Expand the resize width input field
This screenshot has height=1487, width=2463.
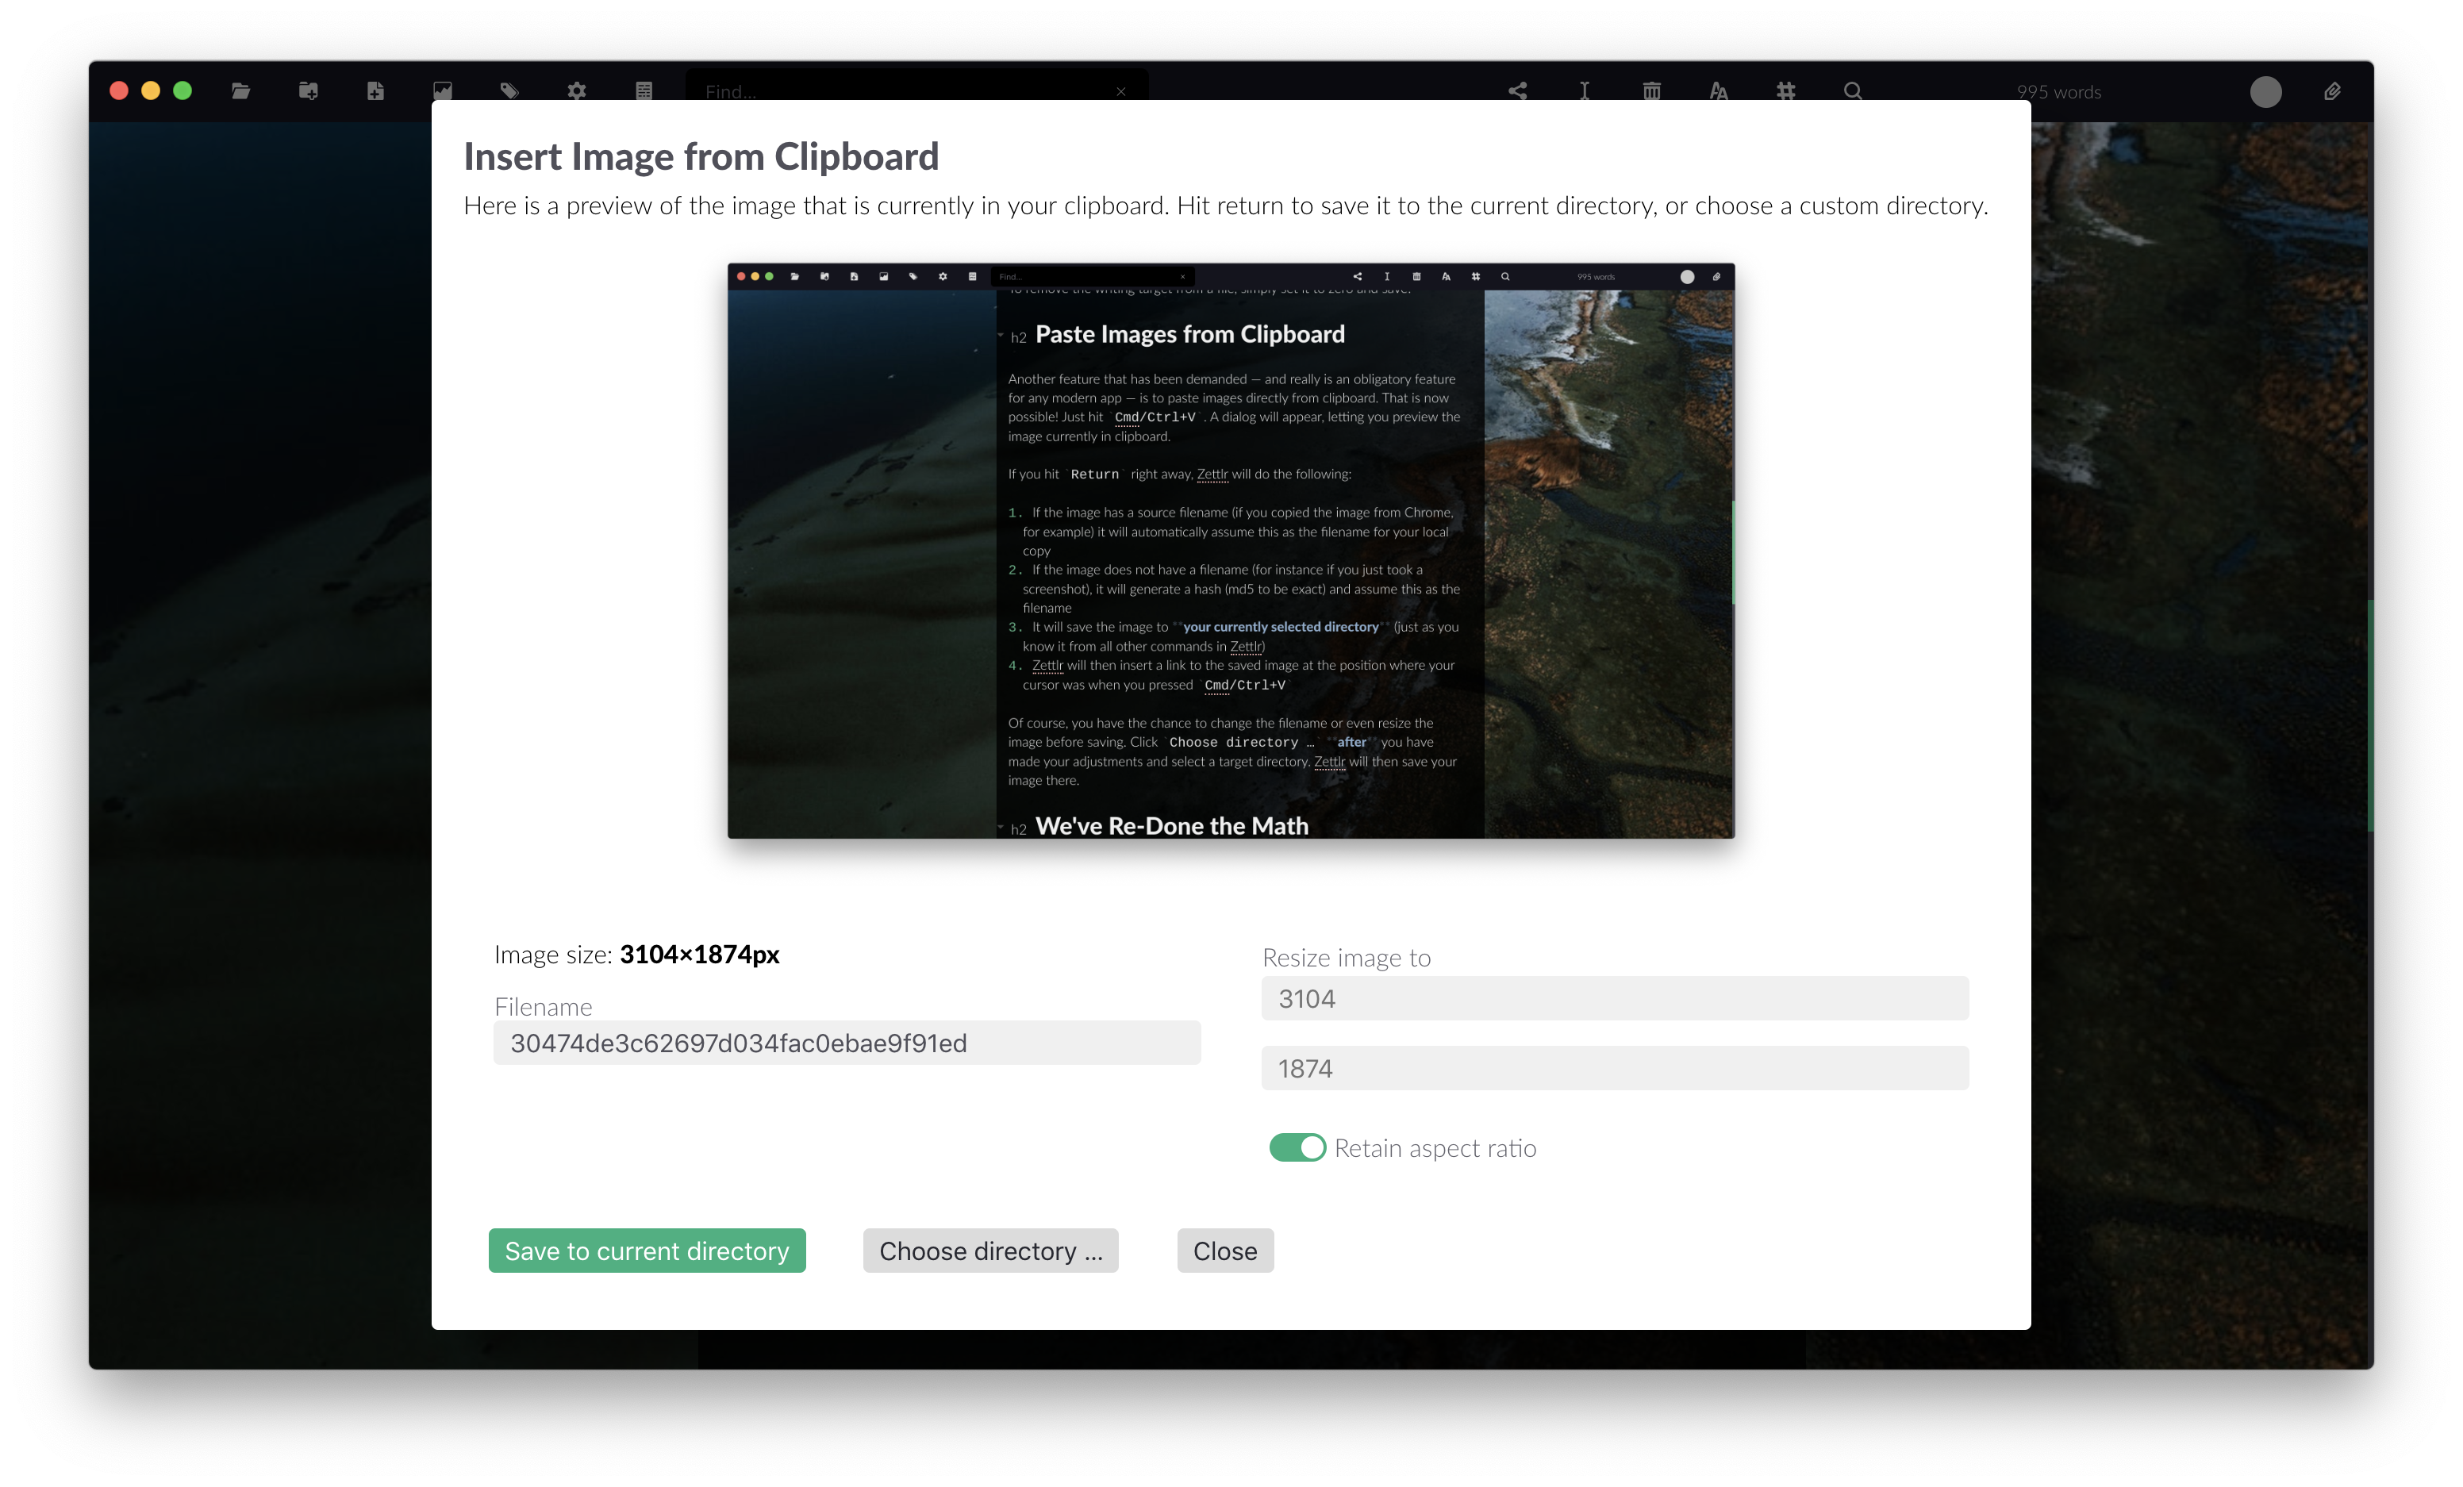click(1615, 997)
